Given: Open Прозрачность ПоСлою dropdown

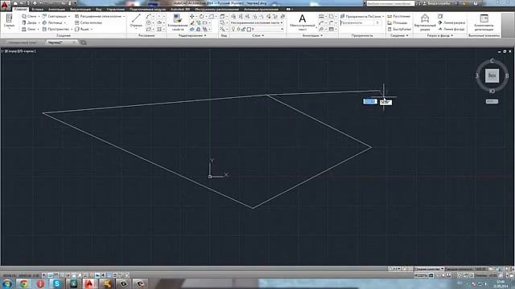Looking at the screenshot, I should [x=362, y=16].
